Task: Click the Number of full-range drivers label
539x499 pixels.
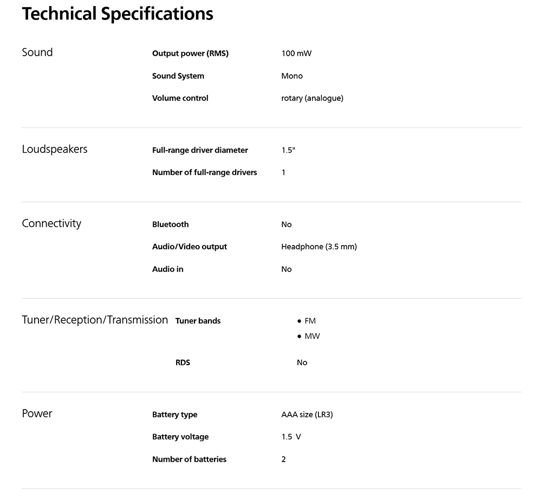Action: [x=204, y=172]
